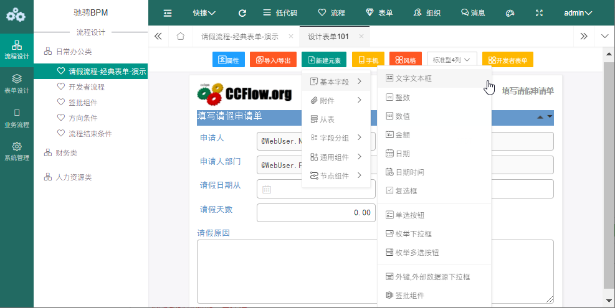The image size is (615, 308).
Task: Add an 枚举下拉框 enum dropdown field
Action: [434, 234]
